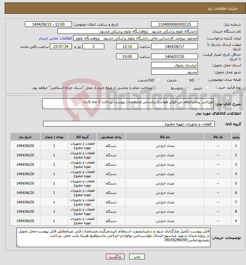Viewport: 246px width, 265px height.
Task: Click the date 1404/06/20 in row 5
Action: [25, 183]
